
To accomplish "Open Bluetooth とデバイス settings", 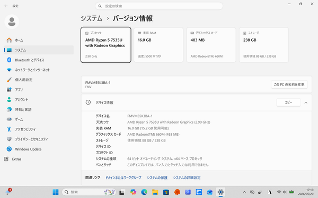I will [x=39, y=60].
